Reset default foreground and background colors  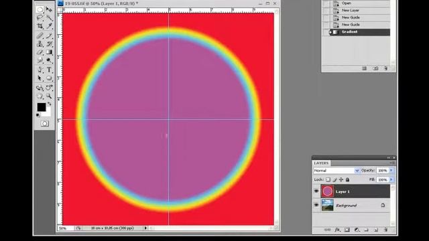[38, 115]
